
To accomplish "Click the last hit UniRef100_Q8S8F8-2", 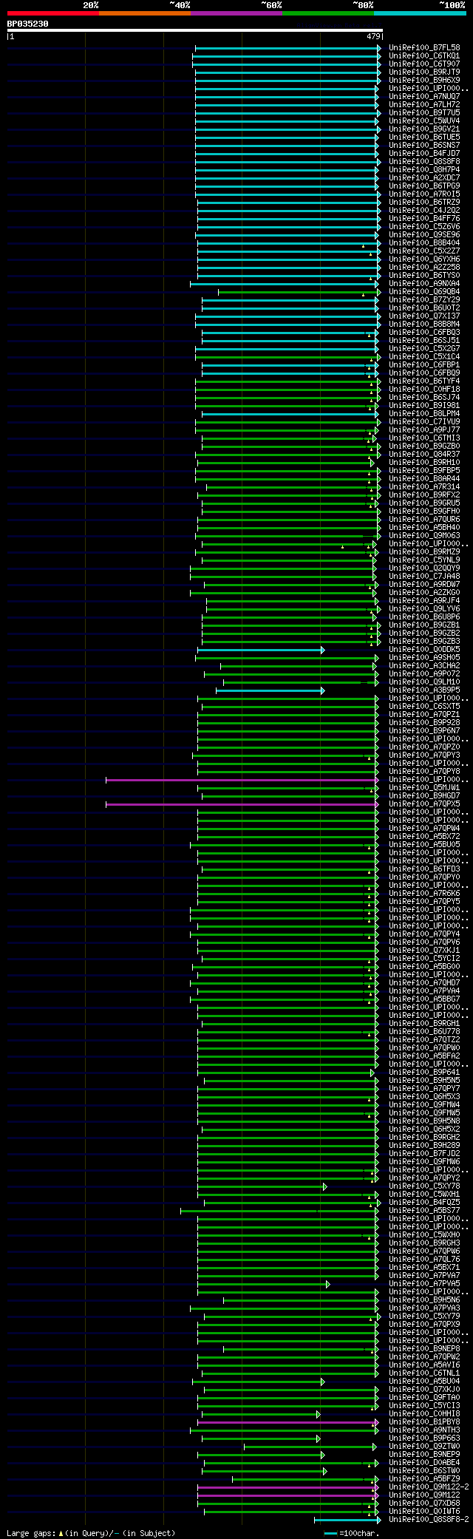I will [429, 1520].
